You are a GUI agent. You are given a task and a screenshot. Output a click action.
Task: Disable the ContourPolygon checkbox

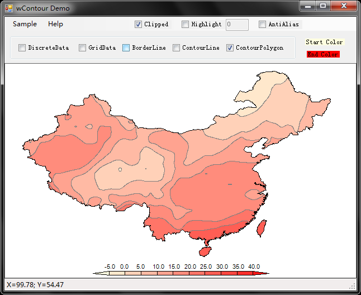tap(230, 48)
